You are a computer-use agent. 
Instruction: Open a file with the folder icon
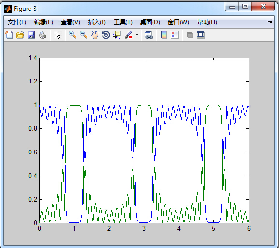point(20,35)
